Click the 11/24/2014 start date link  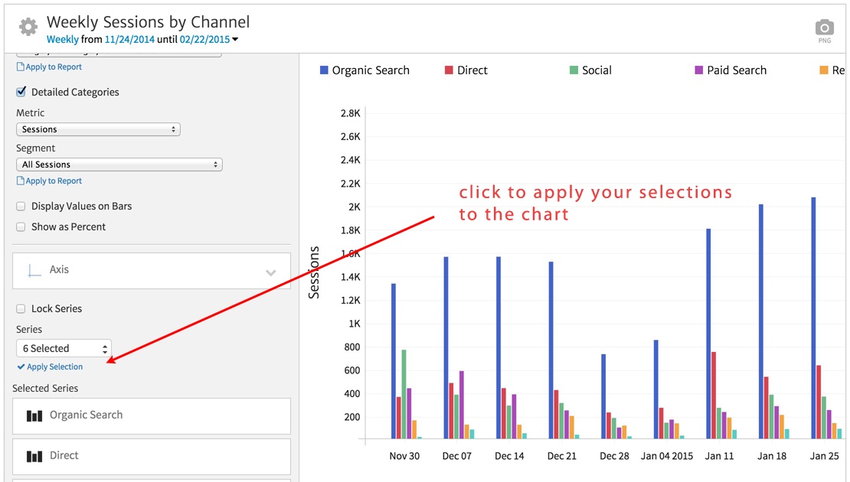coord(129,40)
